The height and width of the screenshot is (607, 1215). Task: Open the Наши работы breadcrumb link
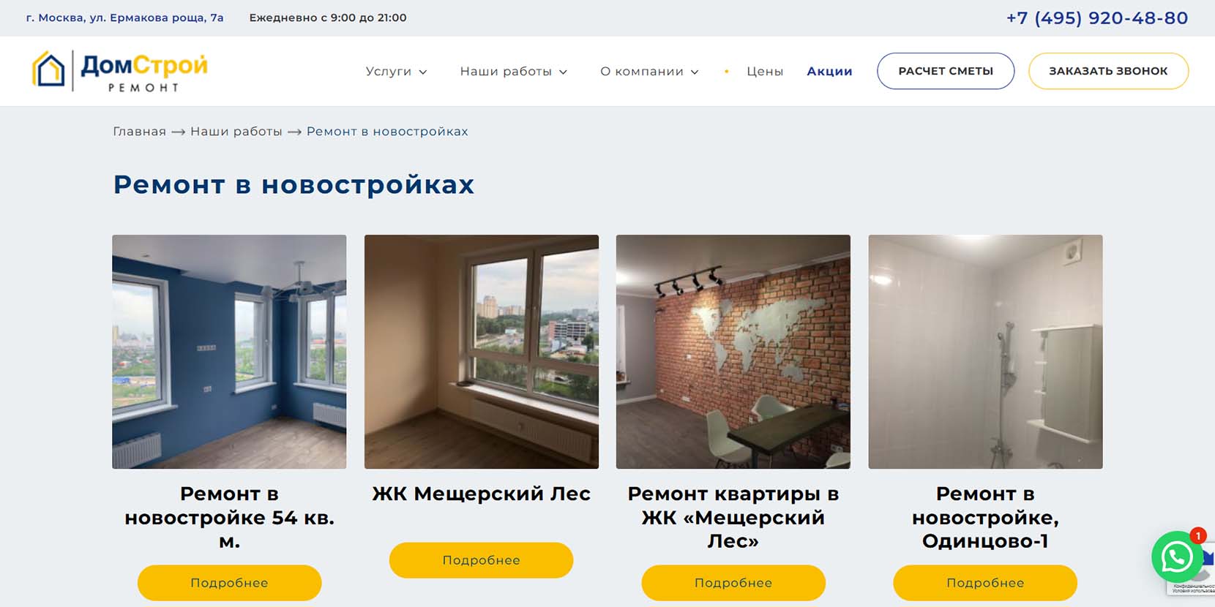click(236, 132)
